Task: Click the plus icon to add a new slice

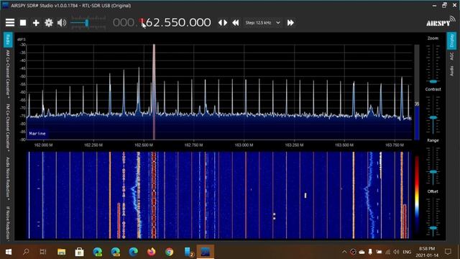Action: click(x=36, y=22)
